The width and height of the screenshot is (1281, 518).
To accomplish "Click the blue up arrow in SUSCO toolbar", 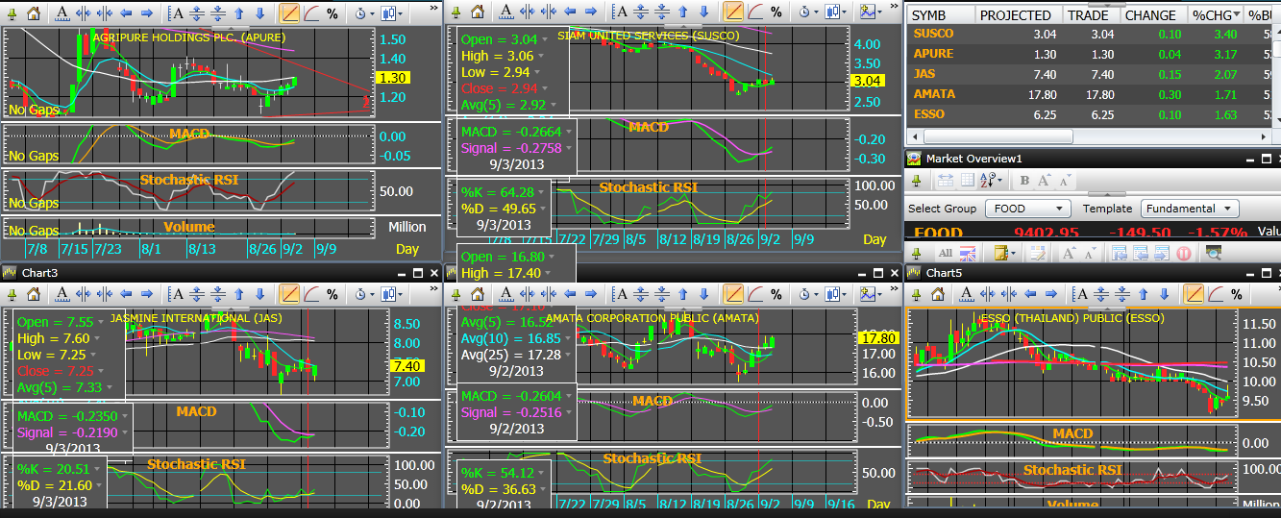I will 682,12.
